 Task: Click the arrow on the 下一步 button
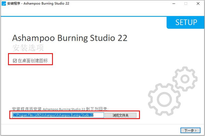click(195, 131)
